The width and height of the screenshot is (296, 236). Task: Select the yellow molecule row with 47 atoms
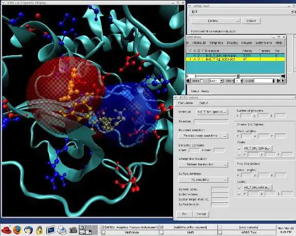(x=235, y=59)
